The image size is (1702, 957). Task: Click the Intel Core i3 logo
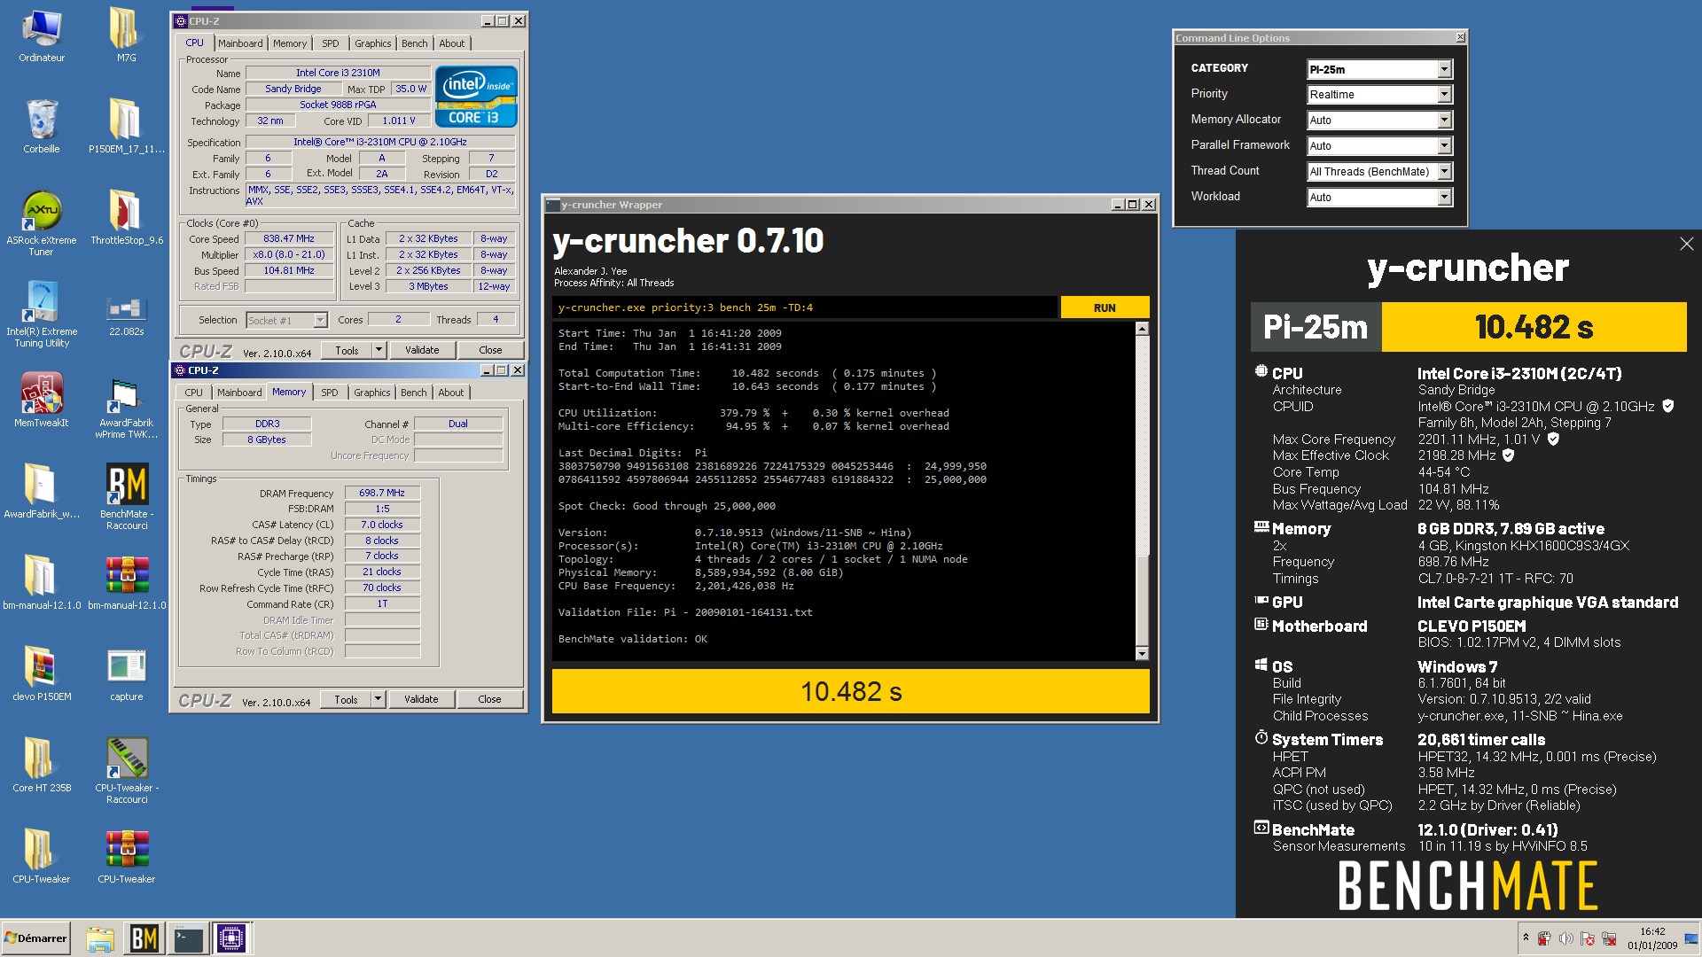click(x=476, y=97)
